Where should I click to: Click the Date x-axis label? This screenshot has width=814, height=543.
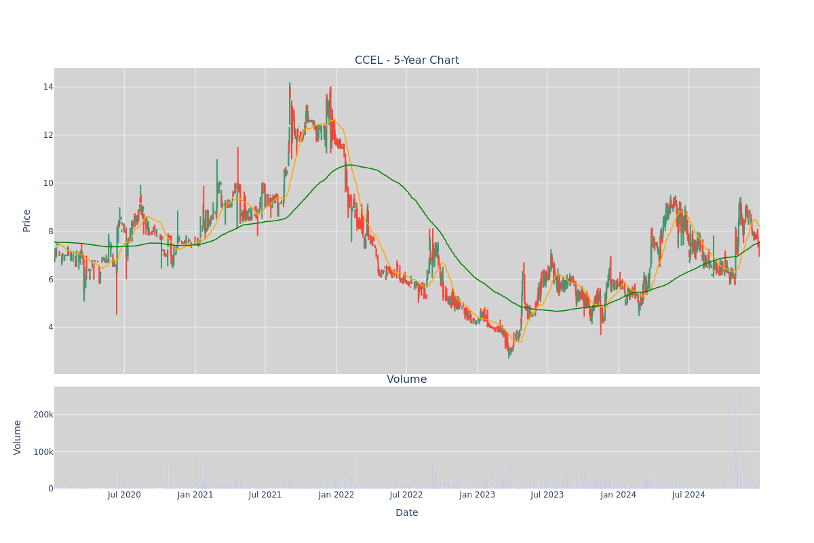tap(407, 512)
